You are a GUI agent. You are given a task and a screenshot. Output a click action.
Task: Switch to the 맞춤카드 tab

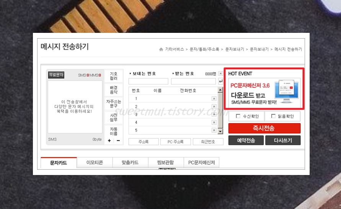click(130, 162)
